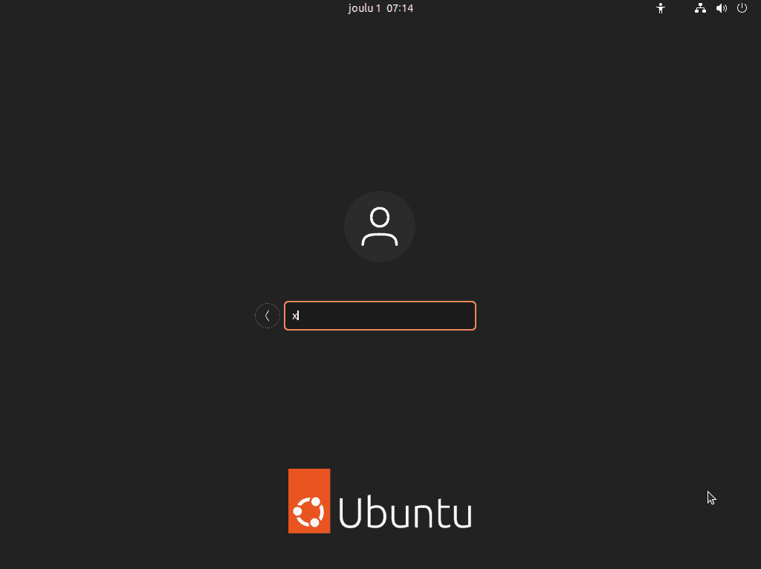Open the accessibility menu in the top bar
Image resolution: width=761 pixels, height=569 pixels.
coord(661,8)
